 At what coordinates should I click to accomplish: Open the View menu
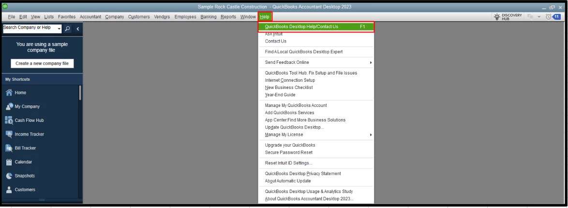click(35, 16)
